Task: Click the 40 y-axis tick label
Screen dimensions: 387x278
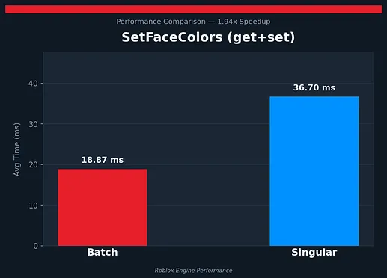Action: (x=33, y=84)
